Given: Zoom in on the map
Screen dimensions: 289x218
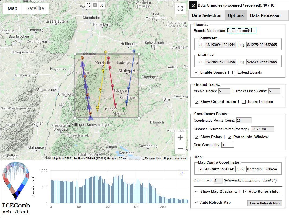Looking at the screenshot, I should click(x=180, y=137).
